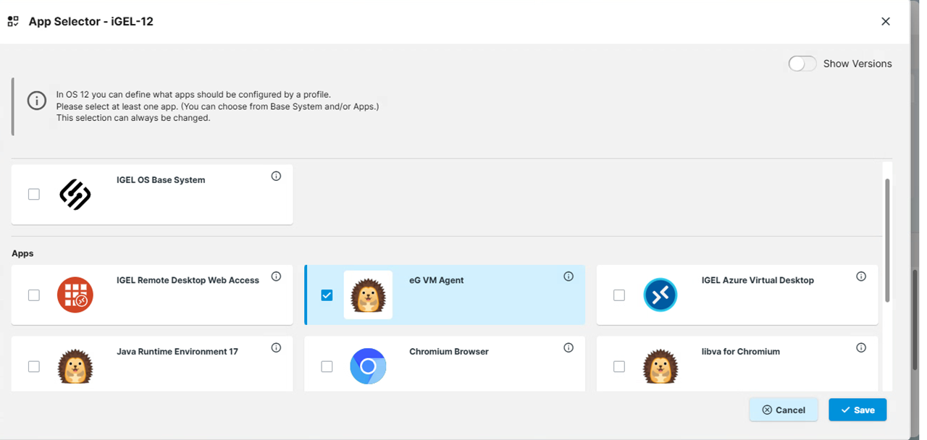The height and width of the screenshot is (440, 927).
Task: Click the 'IGEL Remote Desktop Web Access' label
Action: point(188,280)
